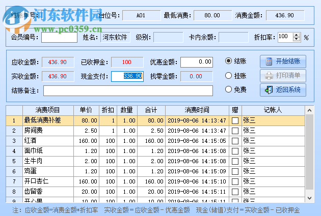Click the 打印清单 button

[x=283, y=76]
